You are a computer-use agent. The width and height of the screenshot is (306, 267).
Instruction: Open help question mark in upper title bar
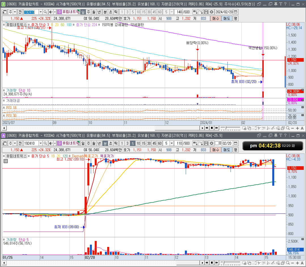coord(285,4)
